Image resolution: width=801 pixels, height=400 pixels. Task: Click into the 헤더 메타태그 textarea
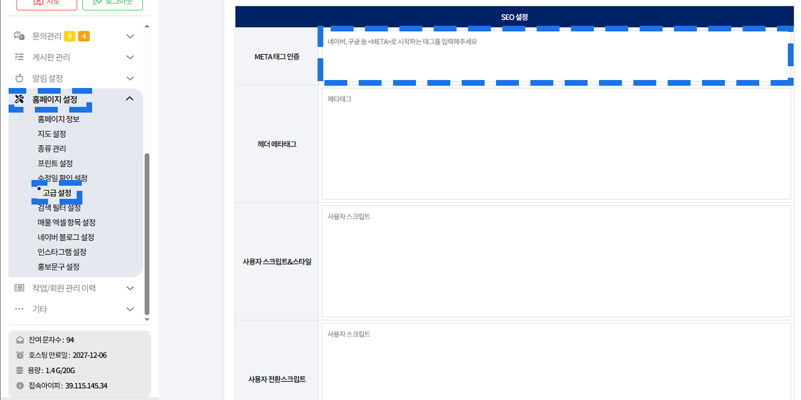coord(556,144)
